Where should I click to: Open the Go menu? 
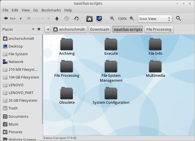pyautogui.click(x=35, y=10)
